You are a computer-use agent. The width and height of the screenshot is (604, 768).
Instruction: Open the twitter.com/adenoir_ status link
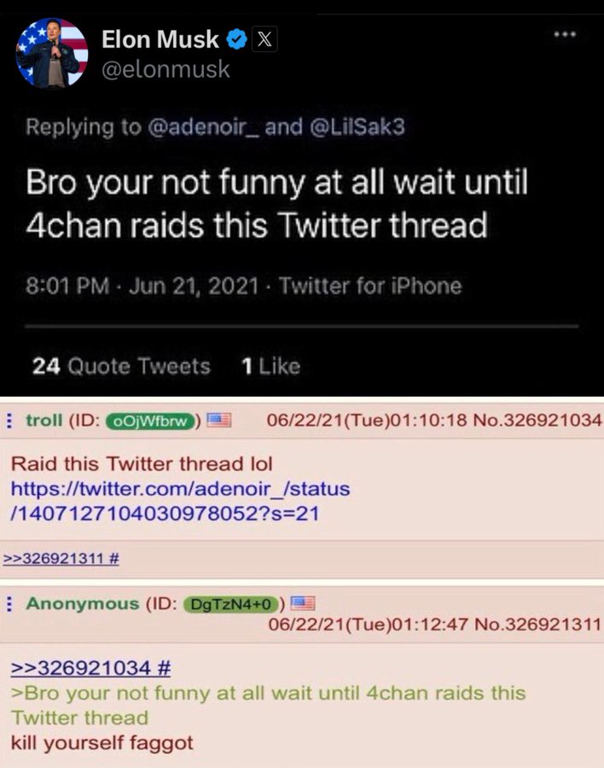[x=180, y=501]
